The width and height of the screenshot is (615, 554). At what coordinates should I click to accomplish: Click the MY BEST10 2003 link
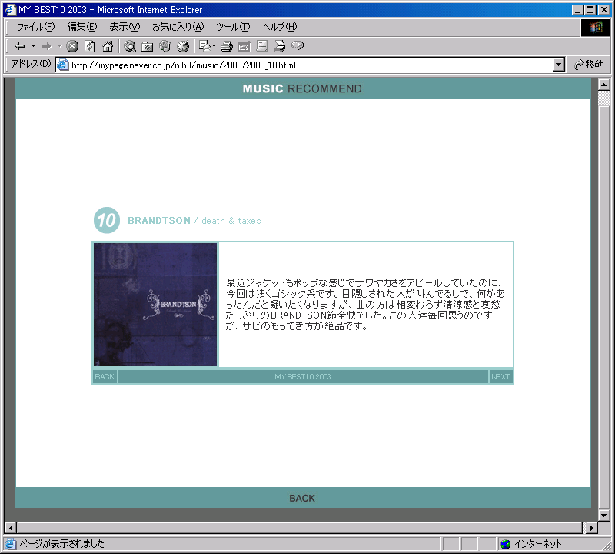tap(303, 377)
